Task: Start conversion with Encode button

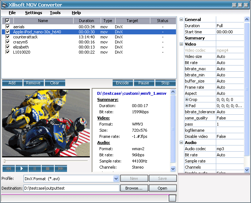Action: click(x=123, y=83)
